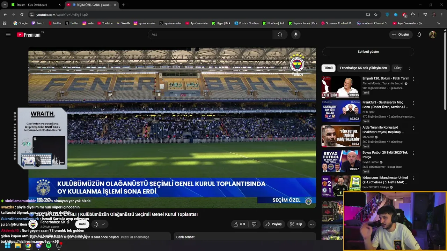
Task: Click the Sohbeti göster button
Action: pyautogui.click(x=368, y=52)
